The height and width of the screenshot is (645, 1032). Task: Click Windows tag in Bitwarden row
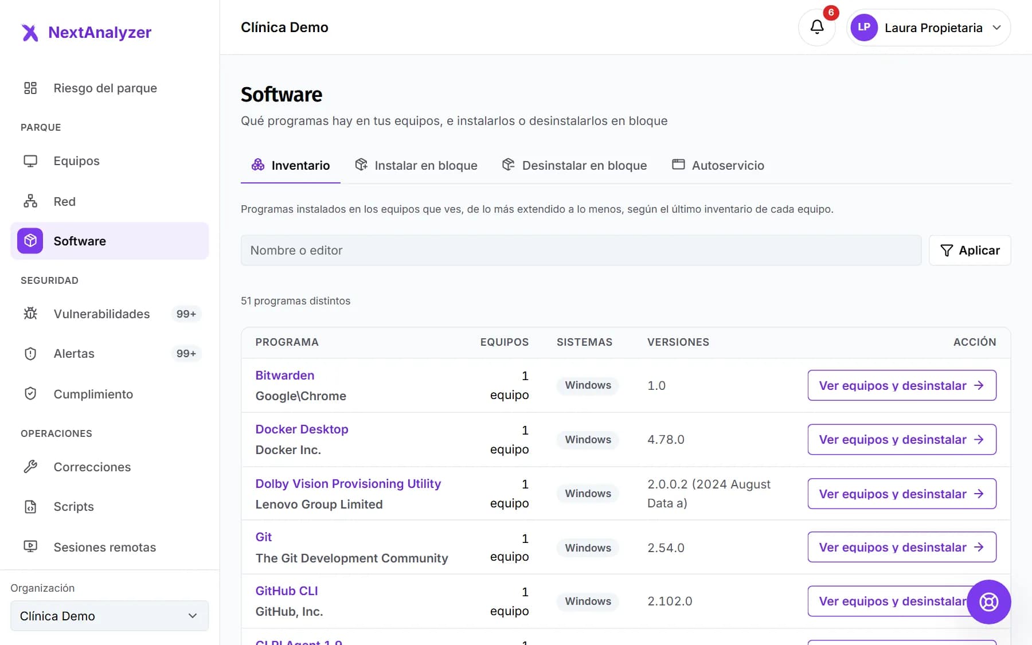pyautogui.click(x=588, y=385)
